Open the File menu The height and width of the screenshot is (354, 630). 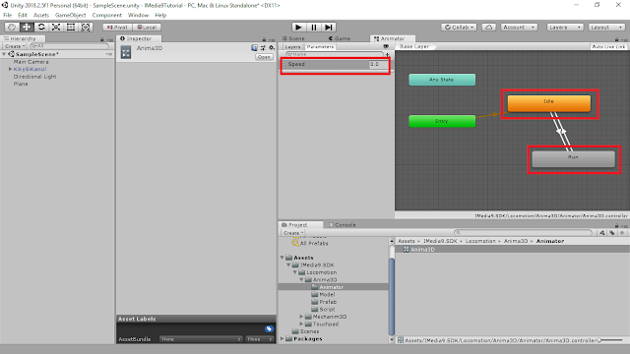(8, 15)
